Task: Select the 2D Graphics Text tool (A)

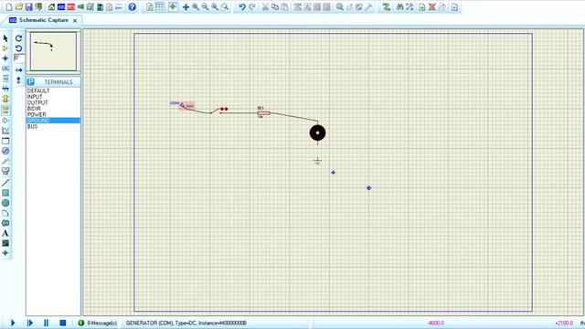Action: tap(5, 233)
